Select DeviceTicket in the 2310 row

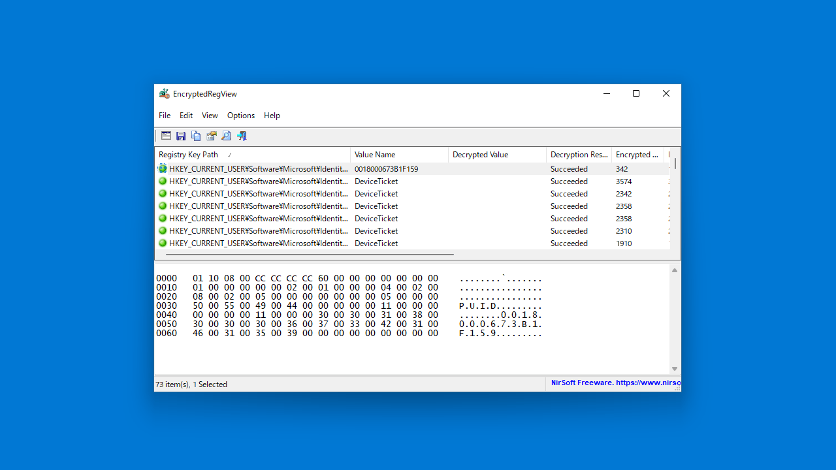tap(376, 230)
